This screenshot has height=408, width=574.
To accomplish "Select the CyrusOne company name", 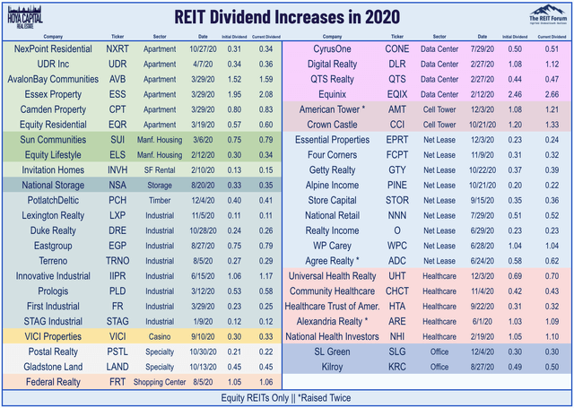I will [x=332, y=49].
